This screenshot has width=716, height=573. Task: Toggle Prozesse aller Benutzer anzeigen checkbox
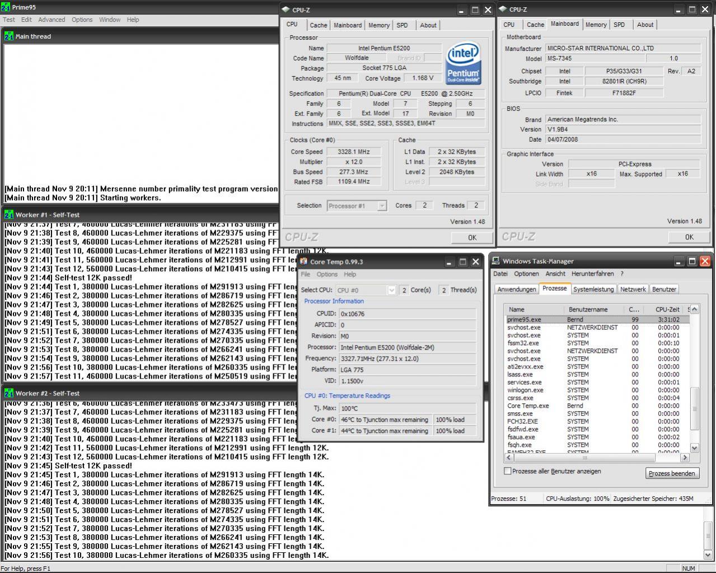[508, 471]
